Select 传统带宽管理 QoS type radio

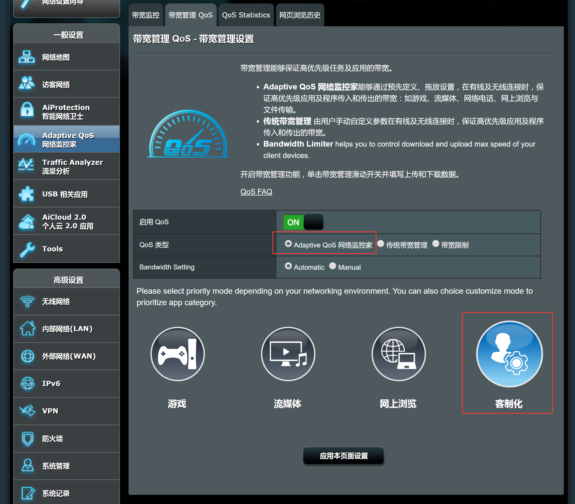381,244
